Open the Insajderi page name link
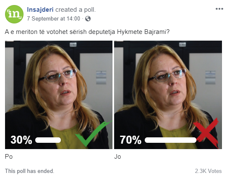This screenshot has width=227, height=183. 40,10
